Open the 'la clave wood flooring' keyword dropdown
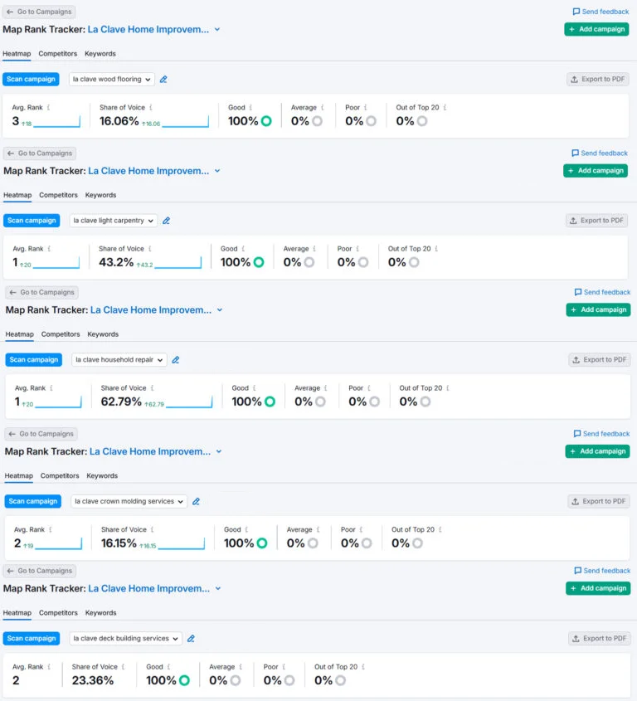The height and width of the screenshot is (701, 637). (111, 80)
